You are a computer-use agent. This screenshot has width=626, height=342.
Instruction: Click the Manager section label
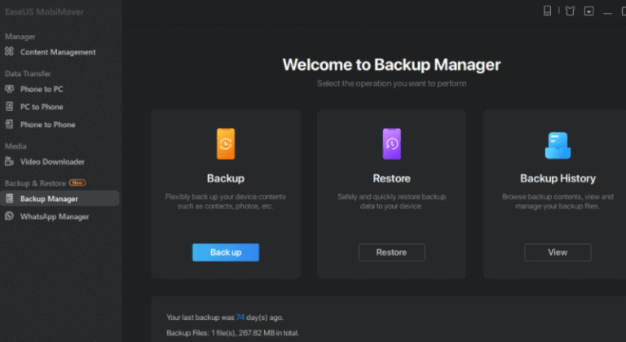pos(20,37)
